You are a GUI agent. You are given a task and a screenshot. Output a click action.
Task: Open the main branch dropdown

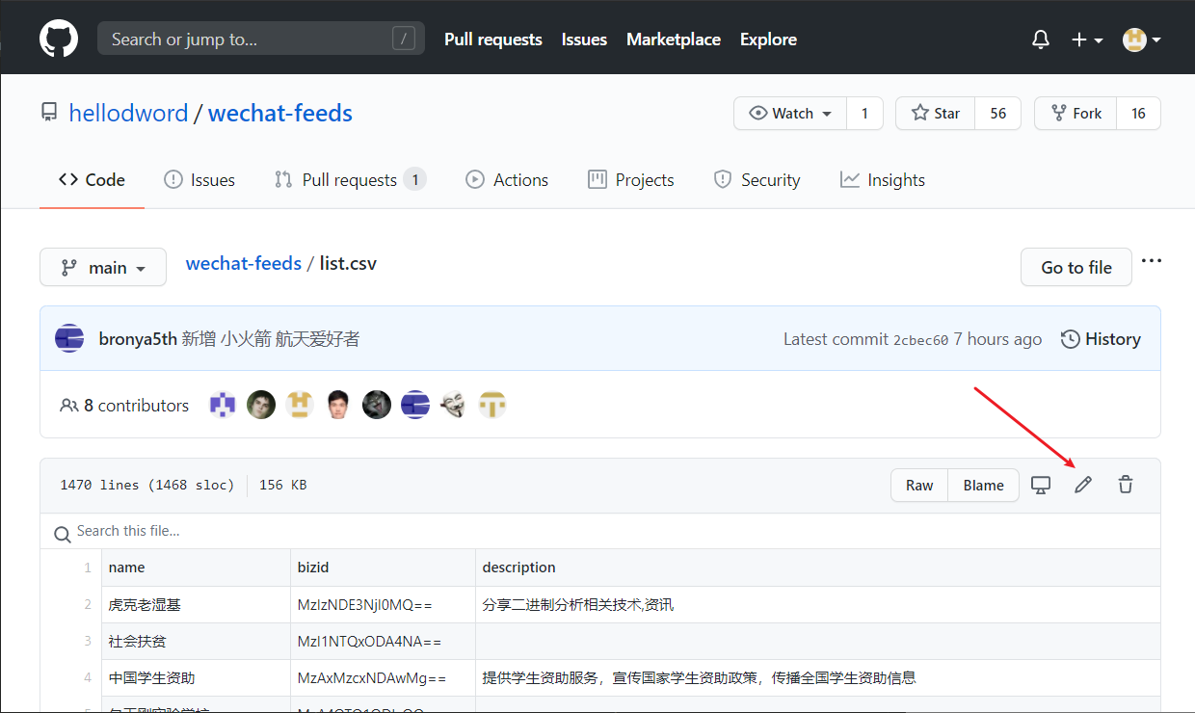pyautogui.click(x=103, y=267)
